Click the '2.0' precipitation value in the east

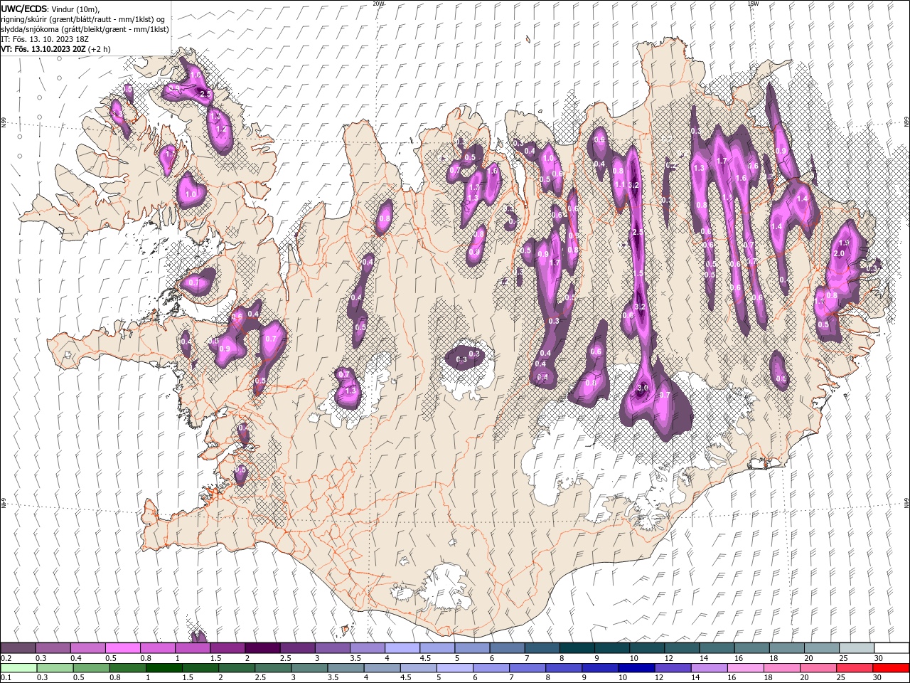[838, 254]
